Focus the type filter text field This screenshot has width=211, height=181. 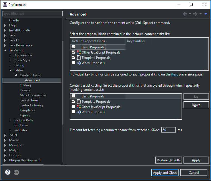click(33, 14)
